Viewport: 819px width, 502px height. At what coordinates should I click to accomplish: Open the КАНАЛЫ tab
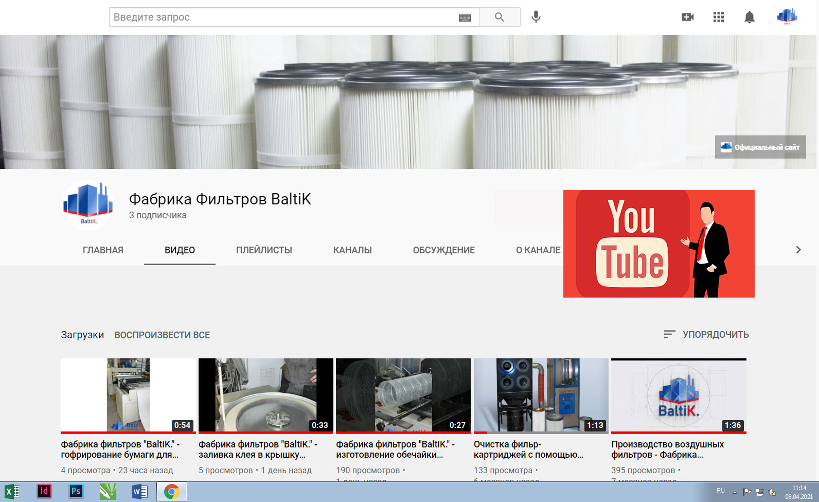(352, 250)
